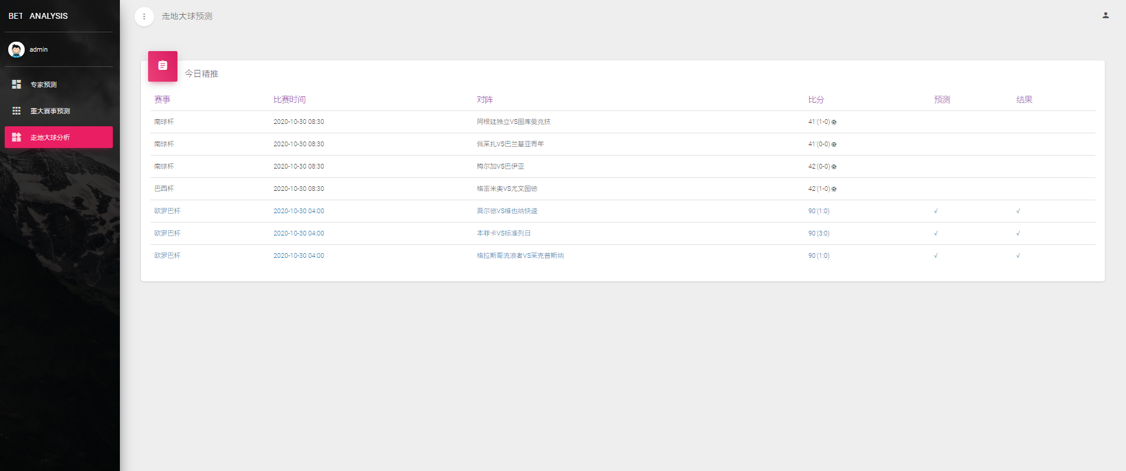
Task: Select match 梅尔加VS巴伊亚
Action: [x=501, y=167]
